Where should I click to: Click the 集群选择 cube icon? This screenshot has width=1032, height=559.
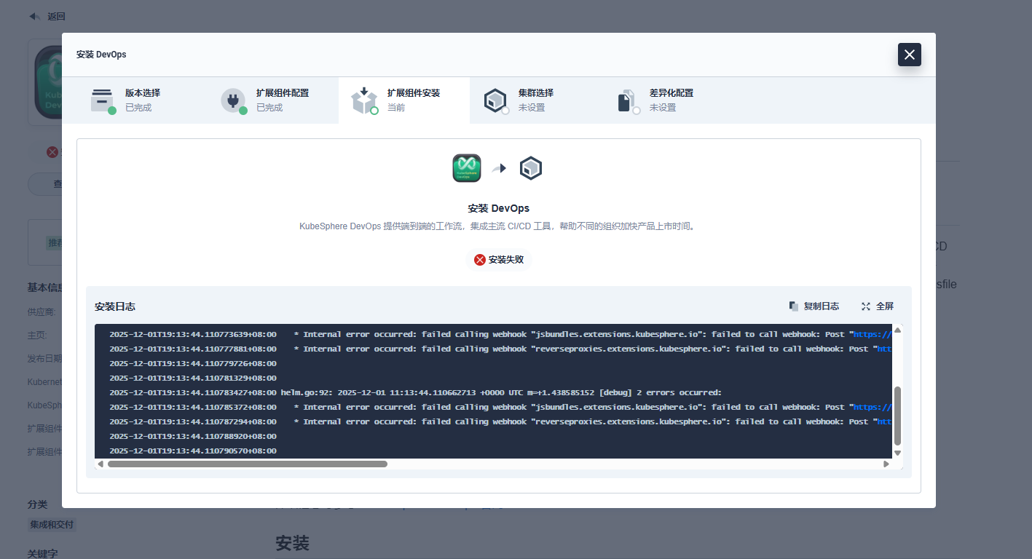[495, 100]
